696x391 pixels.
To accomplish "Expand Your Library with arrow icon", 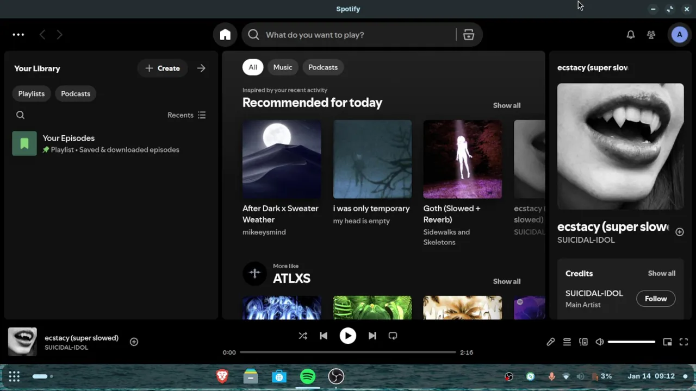I will pos(201,68).
